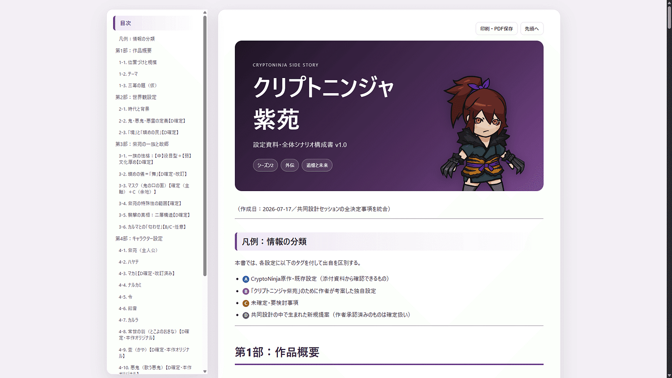This screenshot has width=672, height=378.
Task: Jump to top with 先頭へ button
Action: (x=532, y=29)
